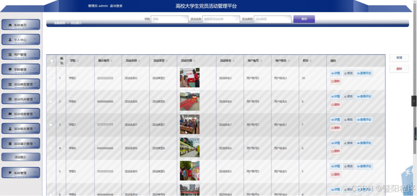Sort by 活动类型 using its sort arrows
This screenshot has width=417, height=196.
point(167,61)
